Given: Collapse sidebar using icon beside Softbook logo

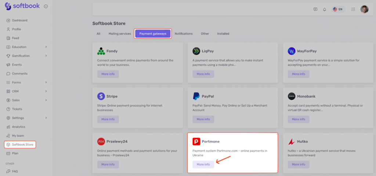Looking at the screenshot, I should 46,6.
